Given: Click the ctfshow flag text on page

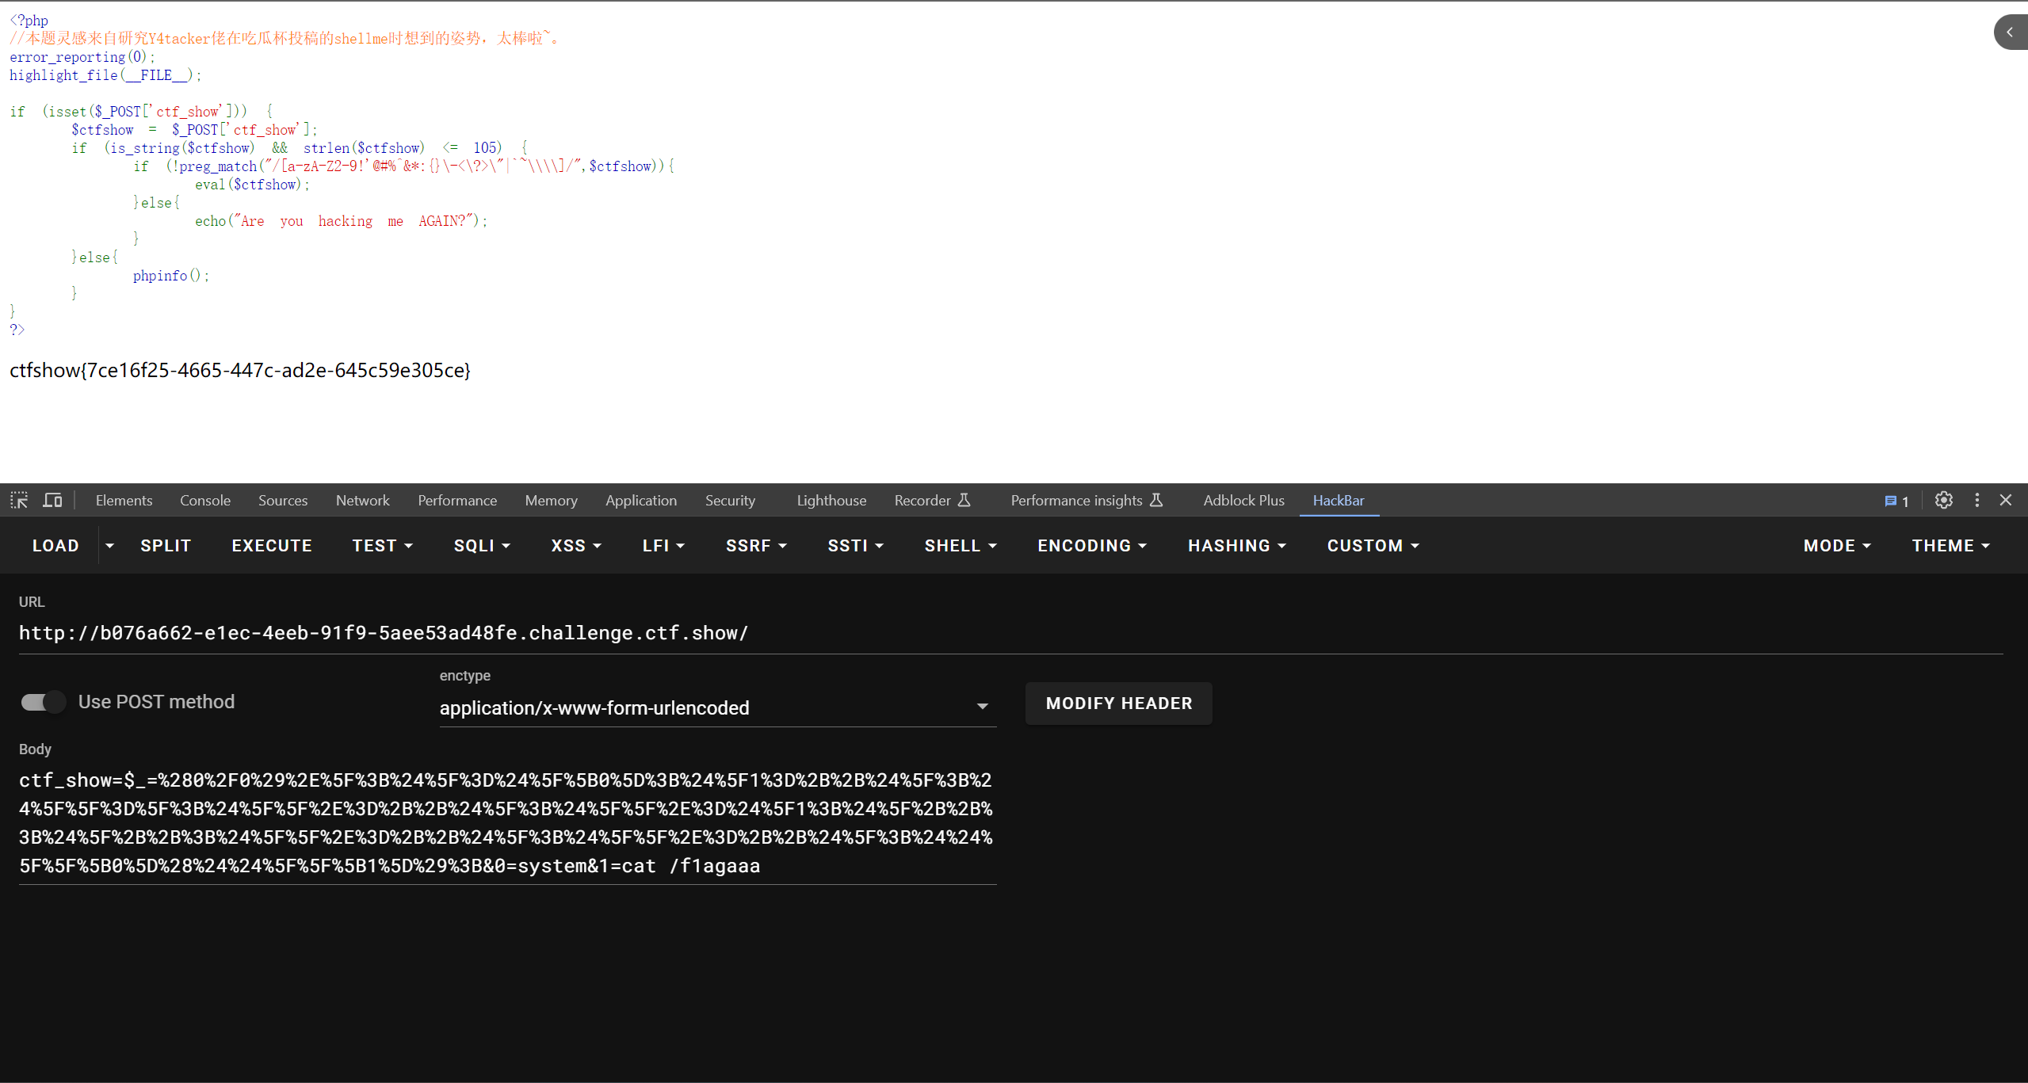Looking at the screenshot, I should 240,371.
